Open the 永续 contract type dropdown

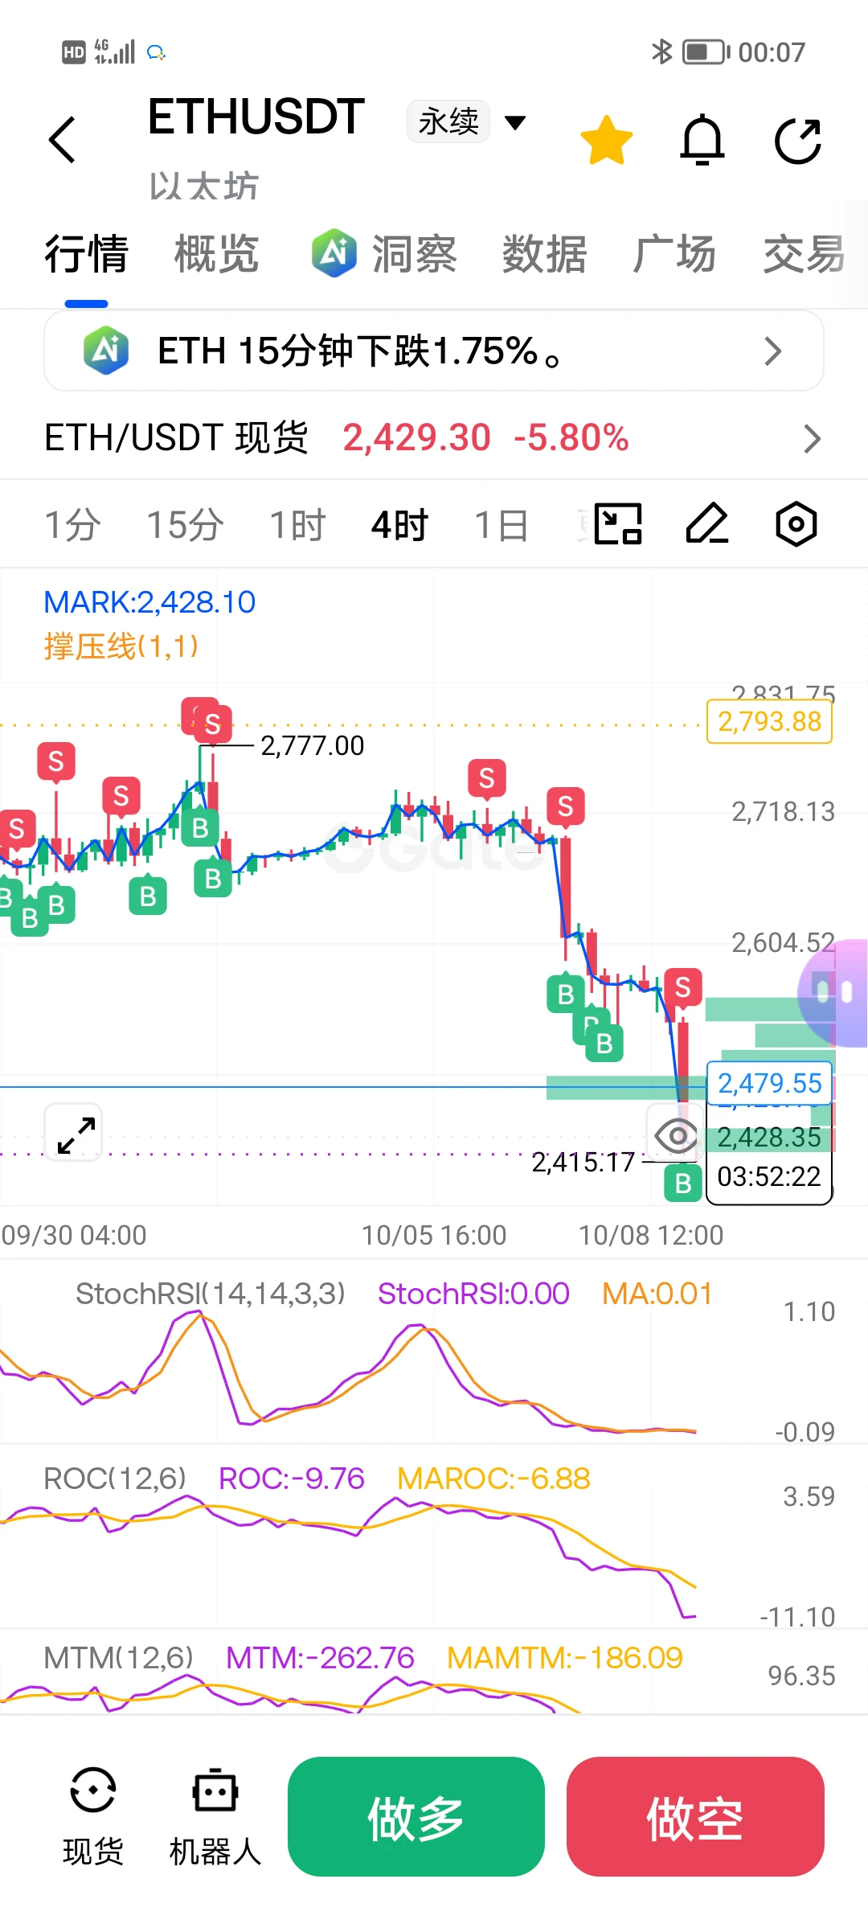coord(467,122)
